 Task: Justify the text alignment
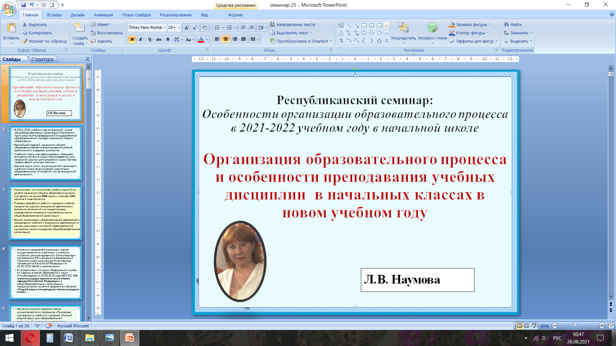(244, 39)
